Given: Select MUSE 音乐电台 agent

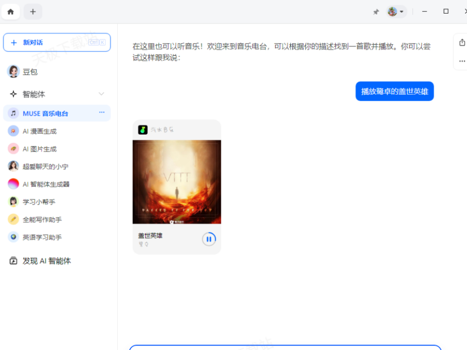Looking at the screenshot, I should [57, 113].
